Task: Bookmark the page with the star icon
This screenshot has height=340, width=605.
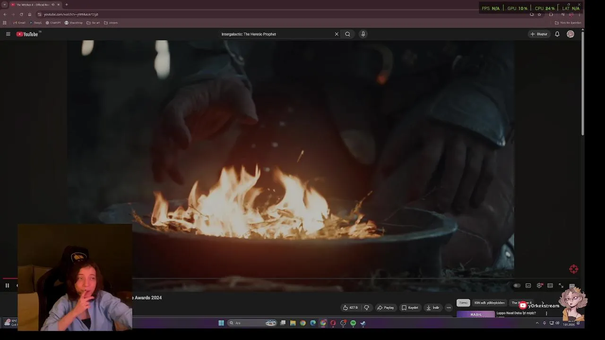Action: point(539,14)
